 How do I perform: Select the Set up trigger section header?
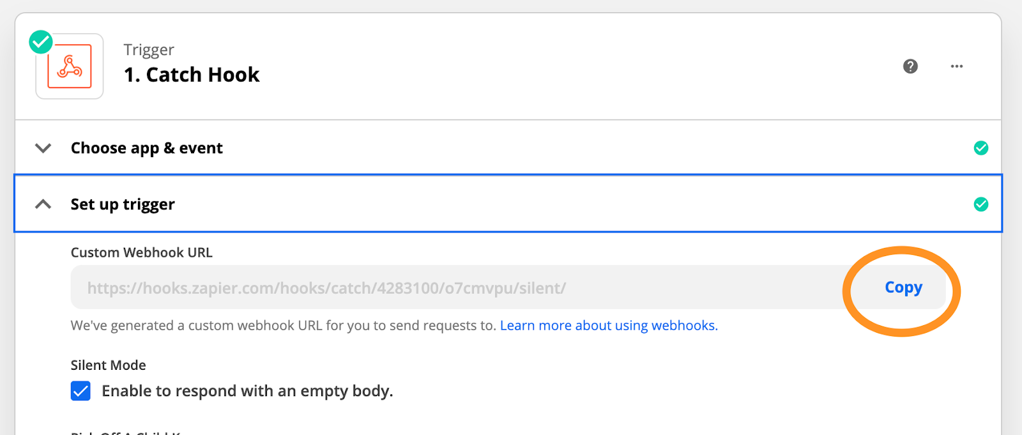(x=123, y=204)
